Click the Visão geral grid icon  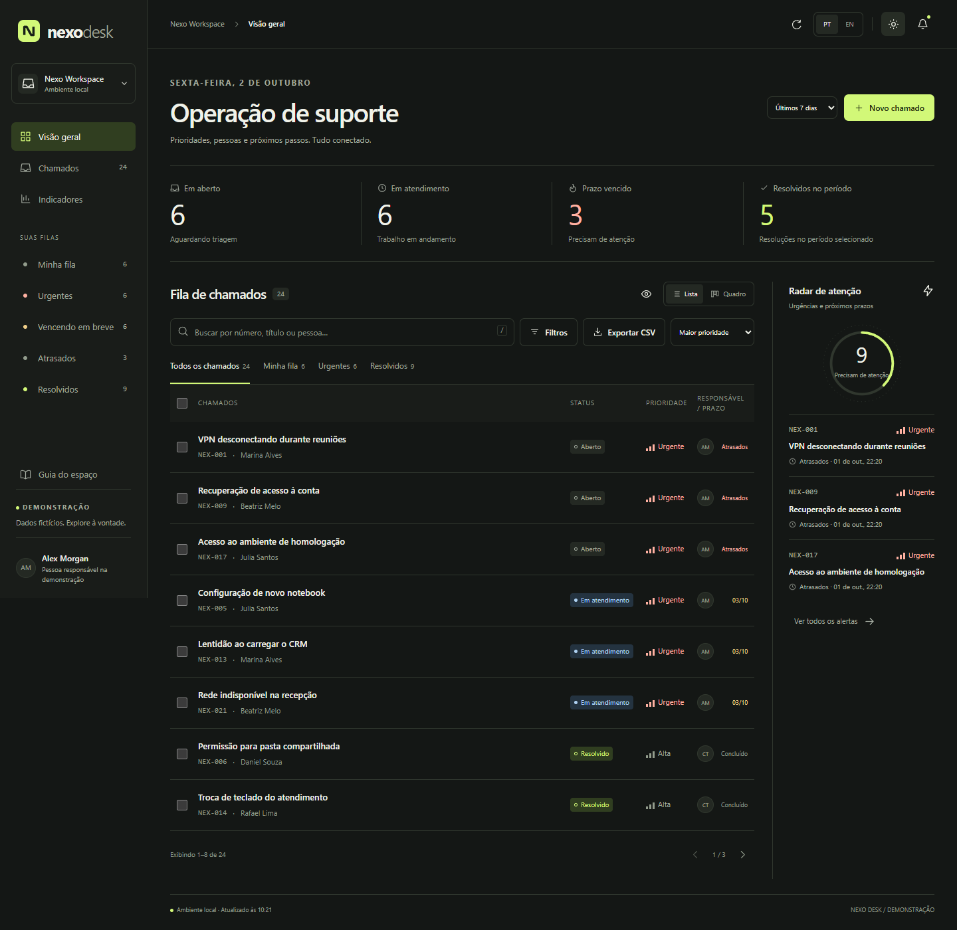pos(25,137)
